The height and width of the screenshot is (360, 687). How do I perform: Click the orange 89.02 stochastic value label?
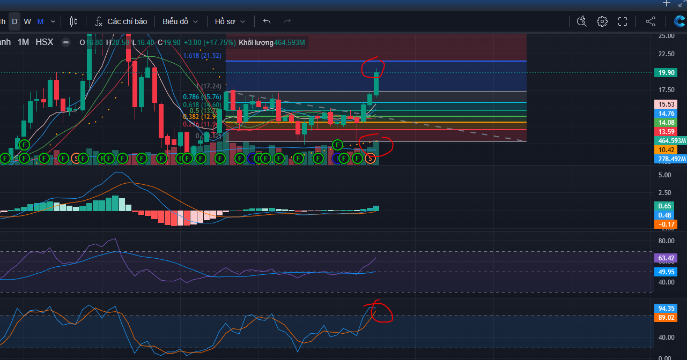(665, 317)
